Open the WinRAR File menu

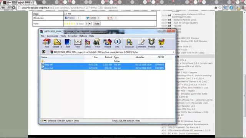tap(43, 36)
